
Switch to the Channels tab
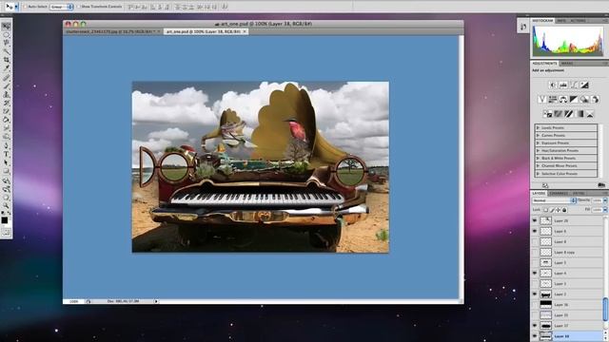560,193
